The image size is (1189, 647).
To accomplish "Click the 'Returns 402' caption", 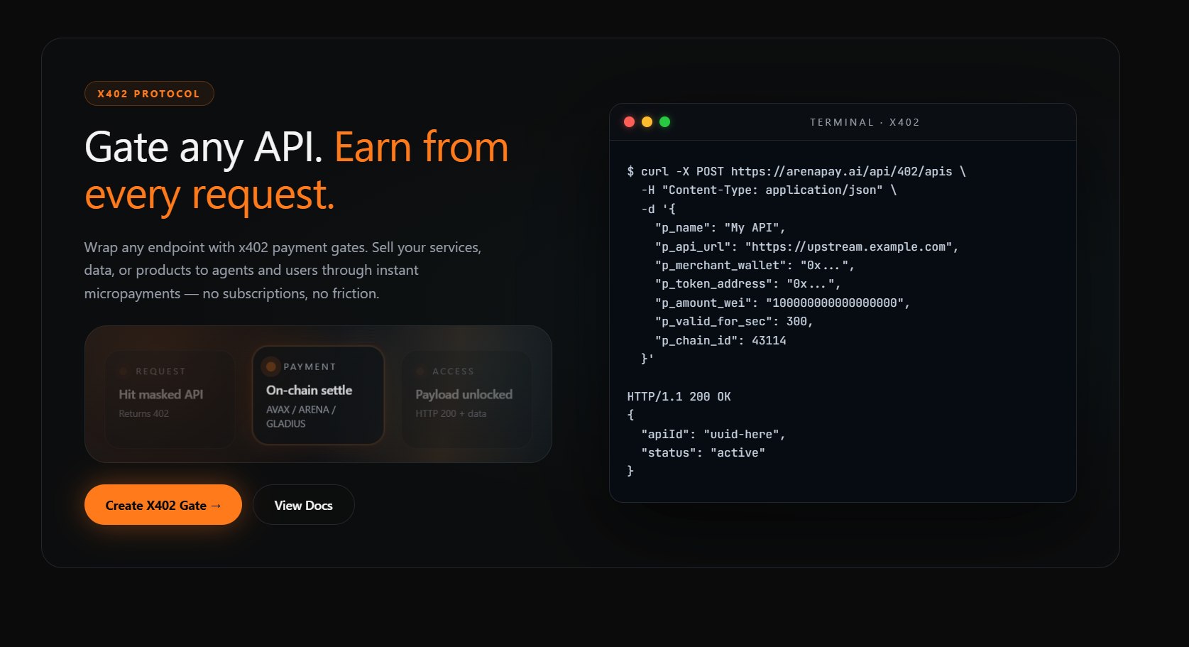I will (144, 413).
